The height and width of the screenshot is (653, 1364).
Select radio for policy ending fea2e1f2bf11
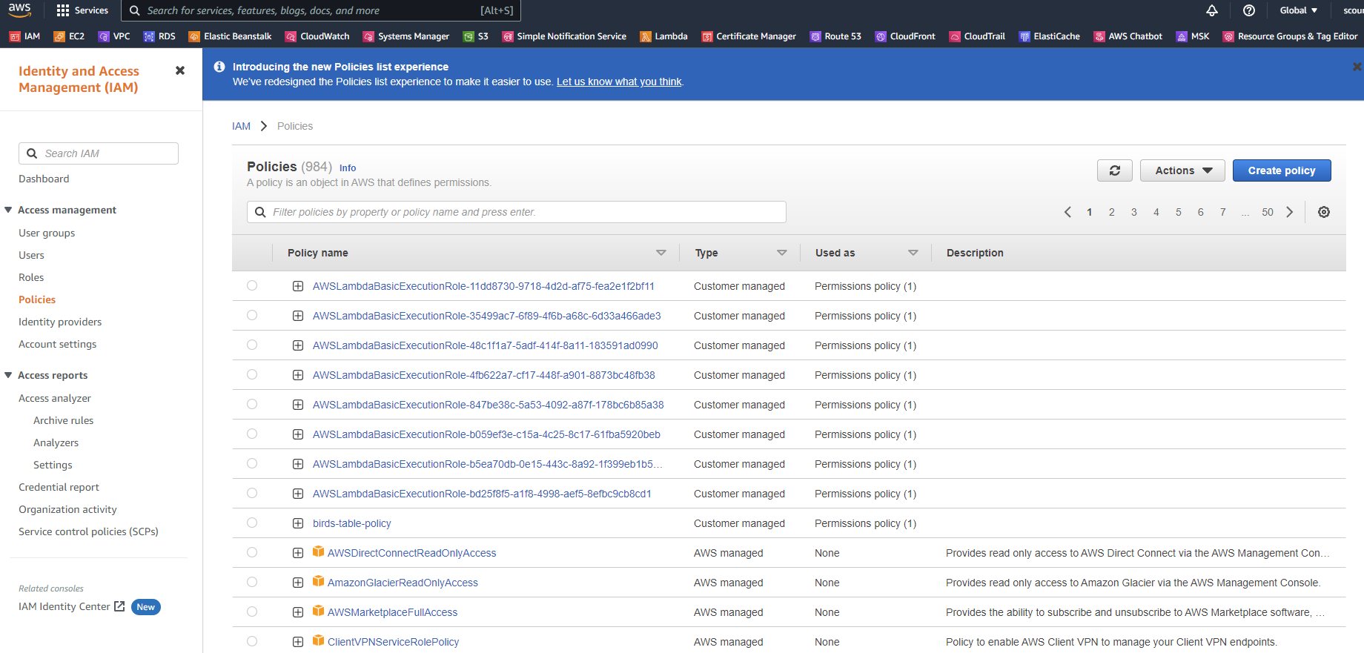252,285
